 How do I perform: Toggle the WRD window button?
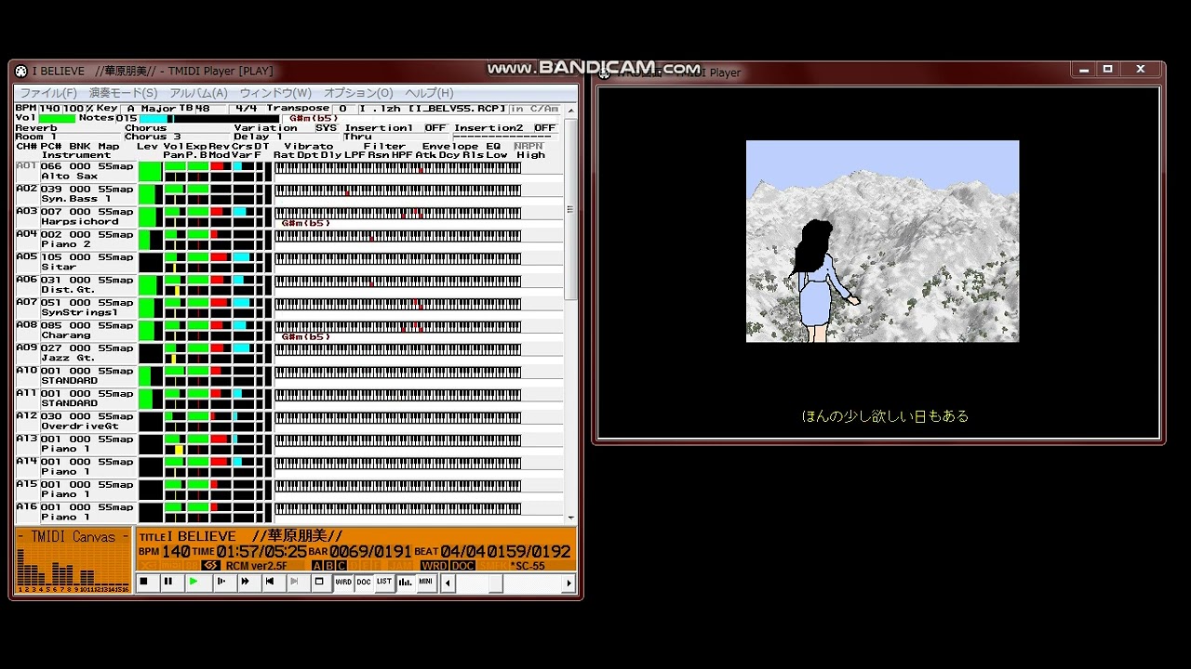tap(343, 583)
